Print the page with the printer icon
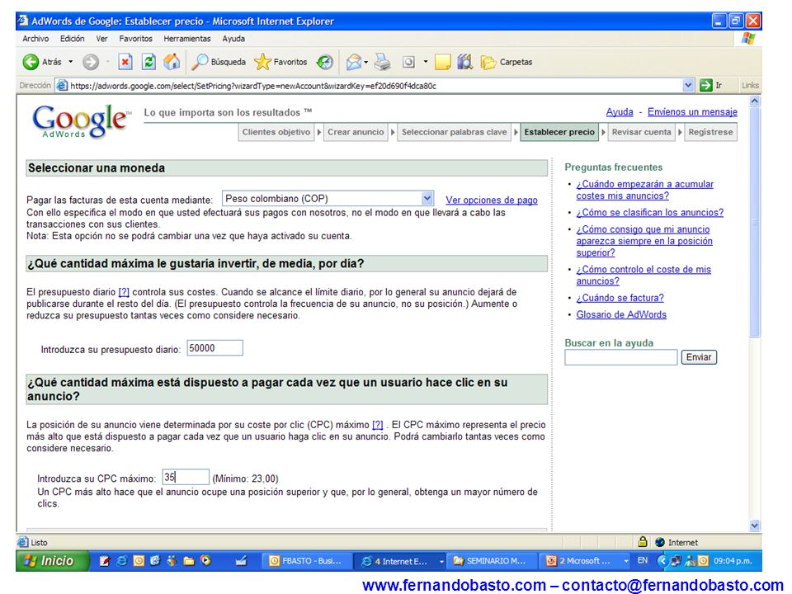The image size is (792, 594). (x=382, y=62)
